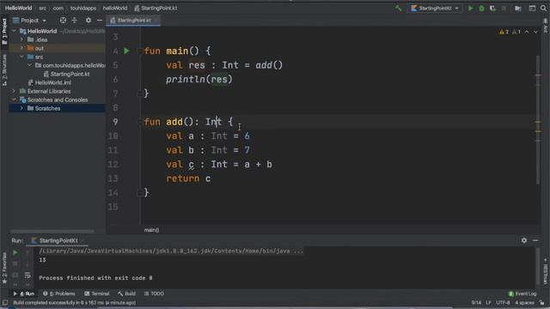Open Project panel settings gear
The height and width of the screenshot is (309, 550).
[89, 21]
